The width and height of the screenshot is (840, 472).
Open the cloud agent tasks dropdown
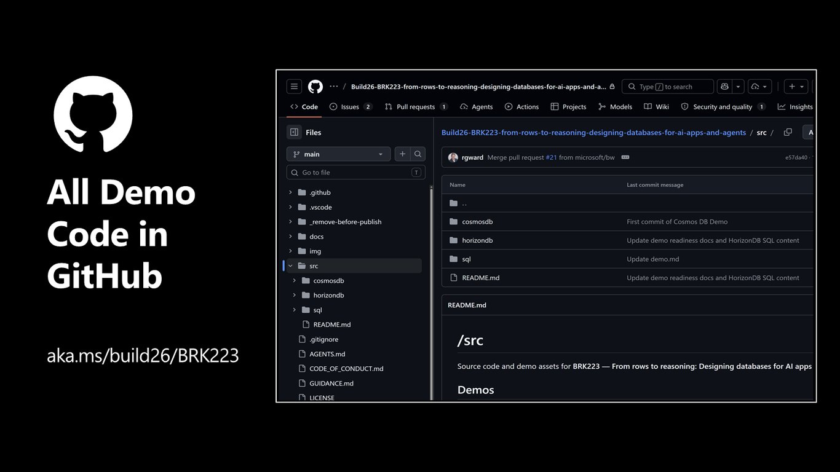(x=759, y=87)
